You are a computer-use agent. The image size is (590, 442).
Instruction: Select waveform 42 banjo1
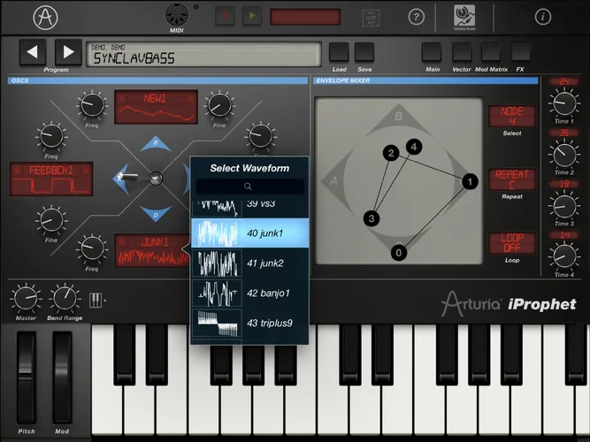tap(249, 293)
